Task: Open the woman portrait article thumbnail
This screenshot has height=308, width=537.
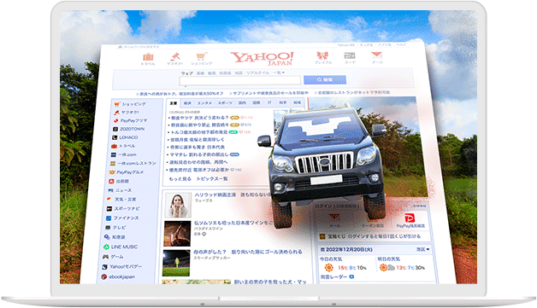Action: pyautogui.click(x=178, y=205)
